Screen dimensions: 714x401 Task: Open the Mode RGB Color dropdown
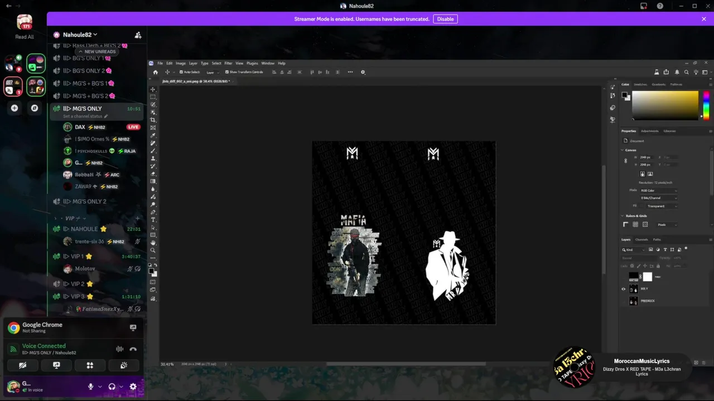click(x=658, y=190)
